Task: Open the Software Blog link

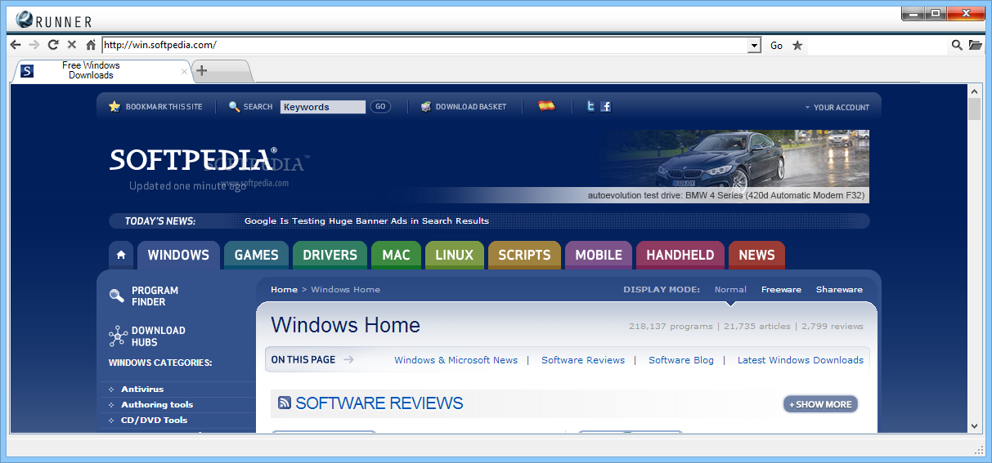Action: (x=681, y=360)
